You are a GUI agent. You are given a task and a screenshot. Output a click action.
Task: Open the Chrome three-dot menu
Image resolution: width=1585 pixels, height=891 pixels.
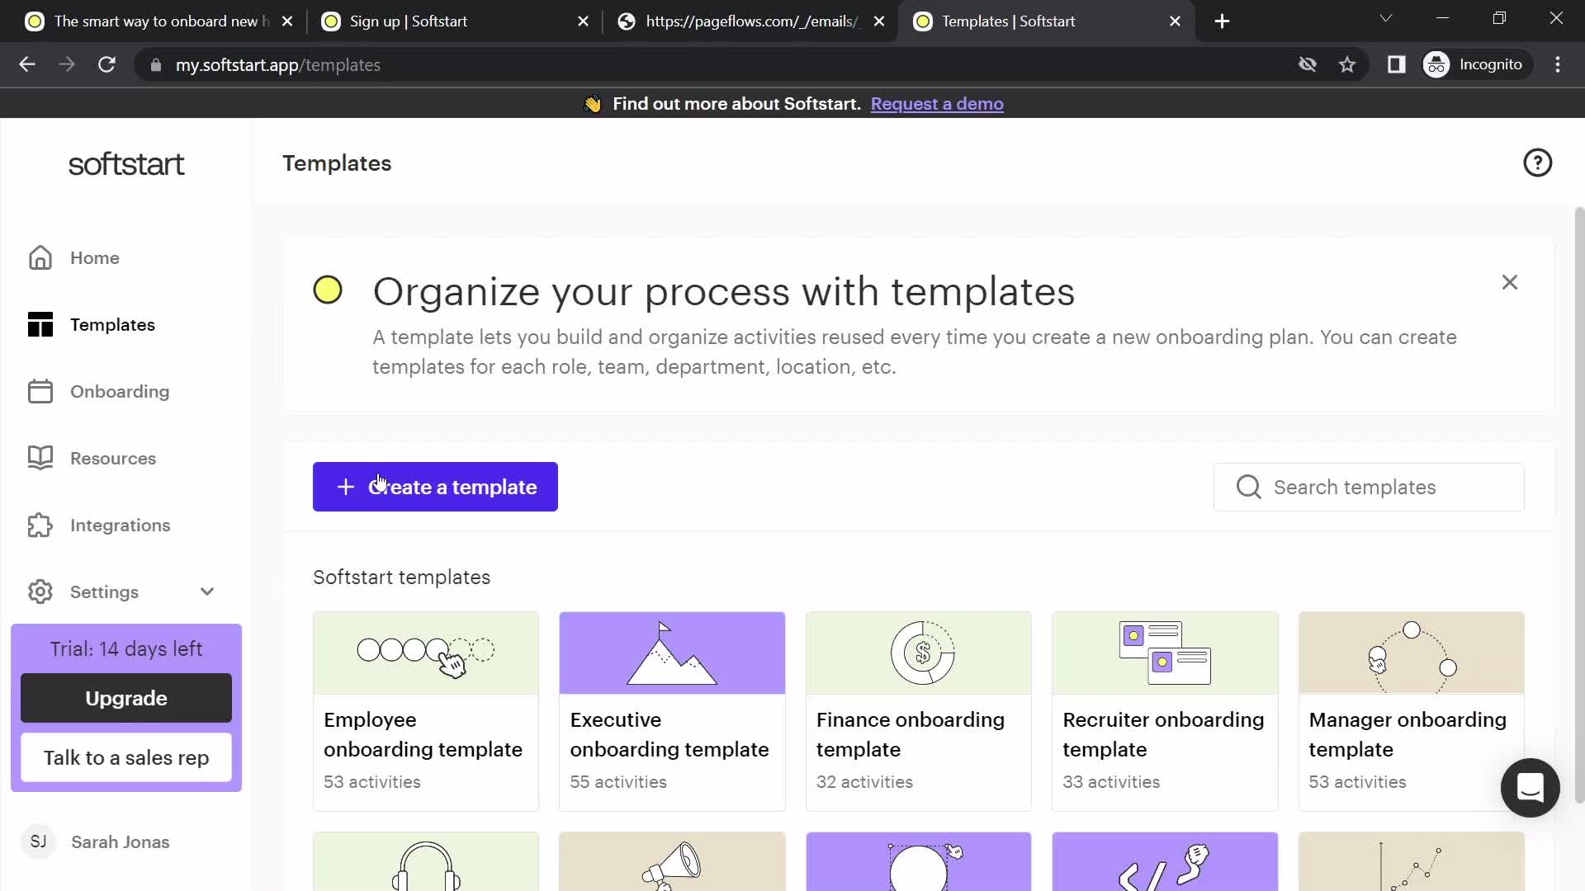1558,64
